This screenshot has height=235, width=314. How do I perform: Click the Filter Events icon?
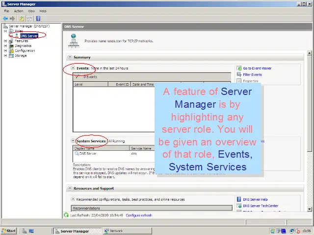pos(239,74)
